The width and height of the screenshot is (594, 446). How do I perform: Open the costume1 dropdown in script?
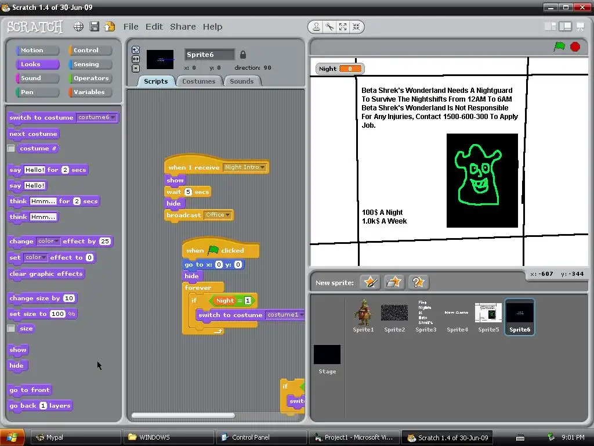pos(284,314)
